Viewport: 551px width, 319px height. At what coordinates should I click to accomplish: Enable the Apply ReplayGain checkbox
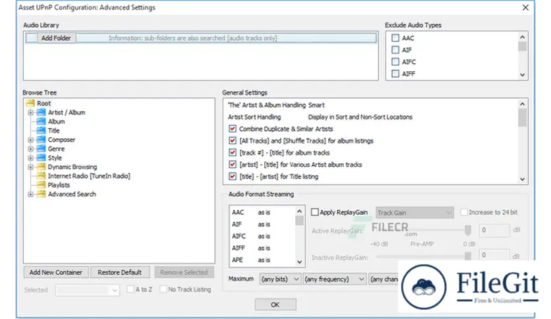tap(314, 212)
